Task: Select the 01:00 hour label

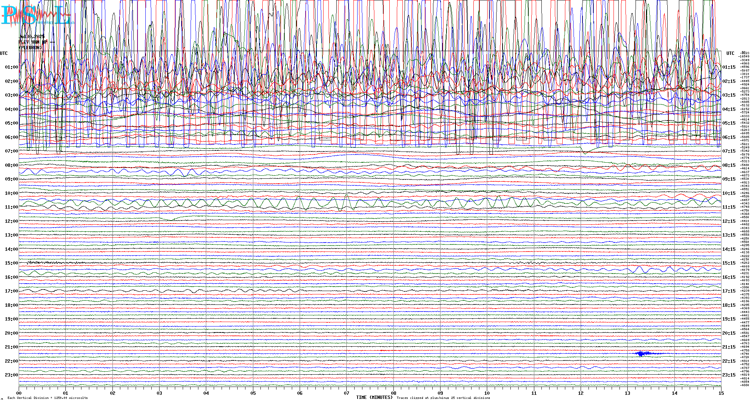Action: 12,67
